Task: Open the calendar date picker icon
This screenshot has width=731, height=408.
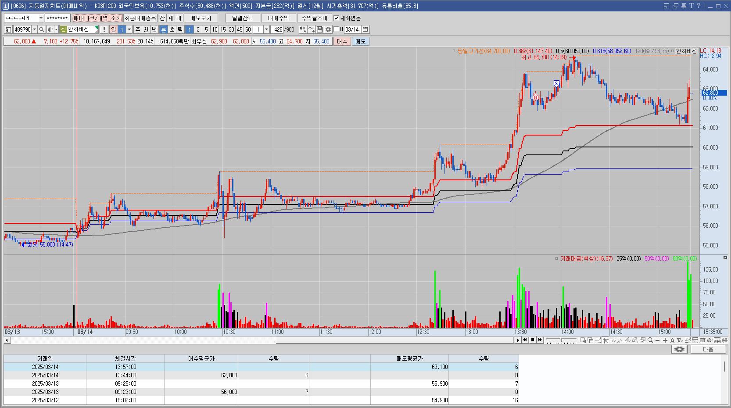Action: pyautogui.click(x=365, y=29)
